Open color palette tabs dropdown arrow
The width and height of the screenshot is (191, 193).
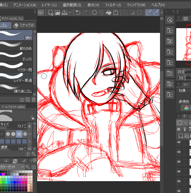[x=35, y=160]
